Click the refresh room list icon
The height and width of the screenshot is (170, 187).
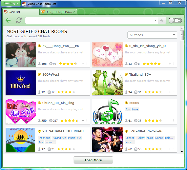[x=19, y=20]
